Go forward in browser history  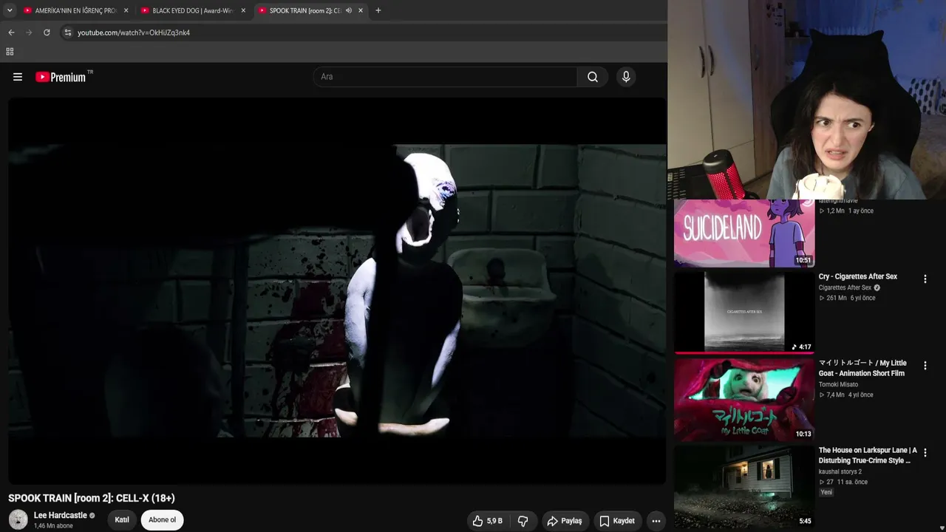click(x=29, y=33)
